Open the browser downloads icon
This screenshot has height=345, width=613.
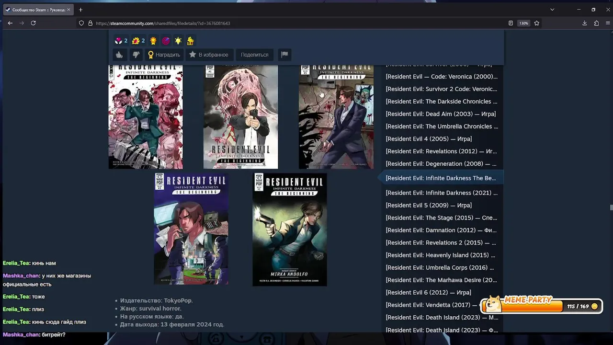[x=585, y=23]
